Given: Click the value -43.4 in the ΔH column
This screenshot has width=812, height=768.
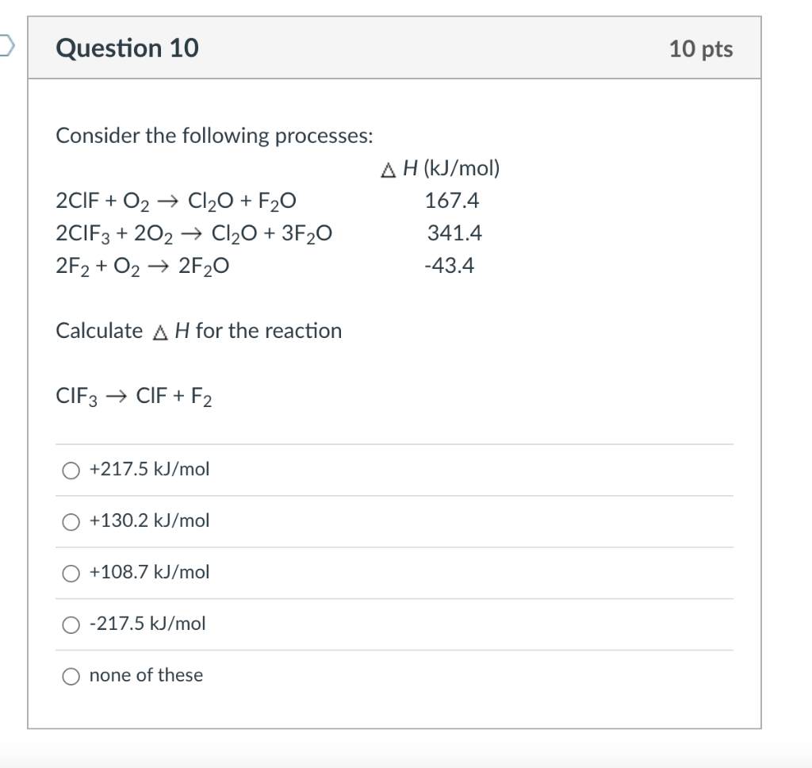Looking at the screenshot, I should [x=450, y=265].
